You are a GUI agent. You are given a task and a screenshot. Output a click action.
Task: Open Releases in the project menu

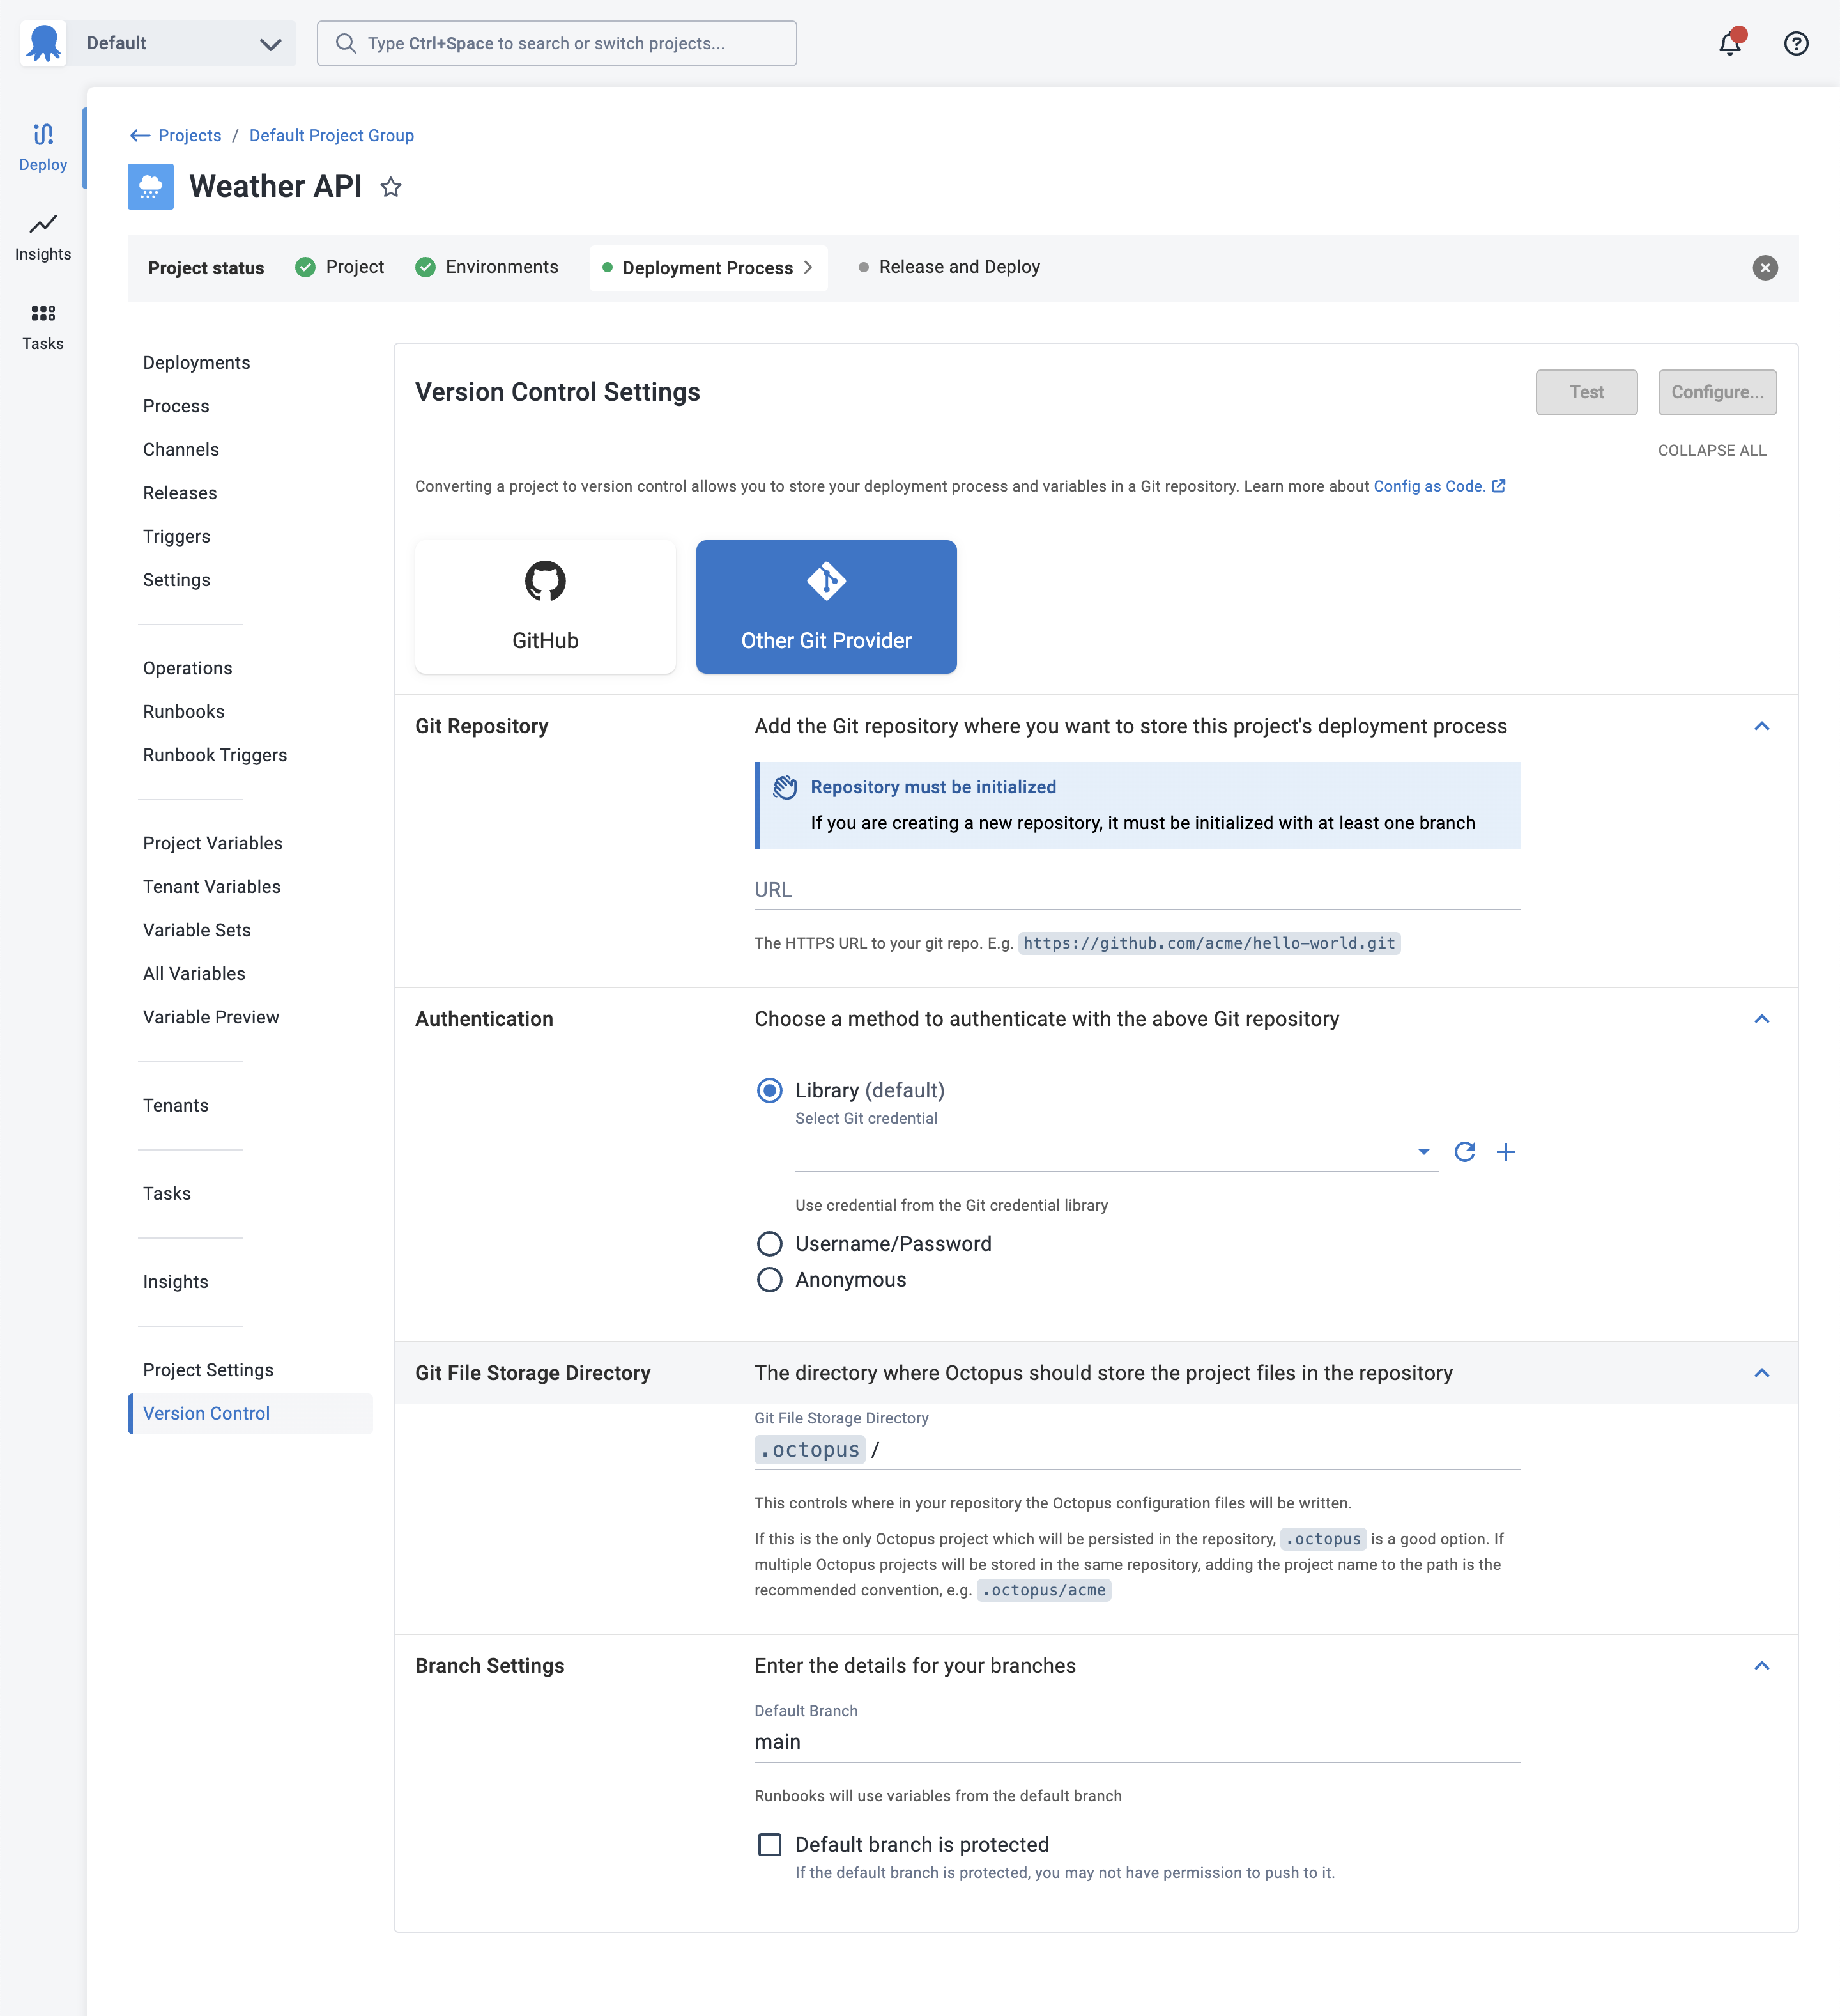[180, 493]
